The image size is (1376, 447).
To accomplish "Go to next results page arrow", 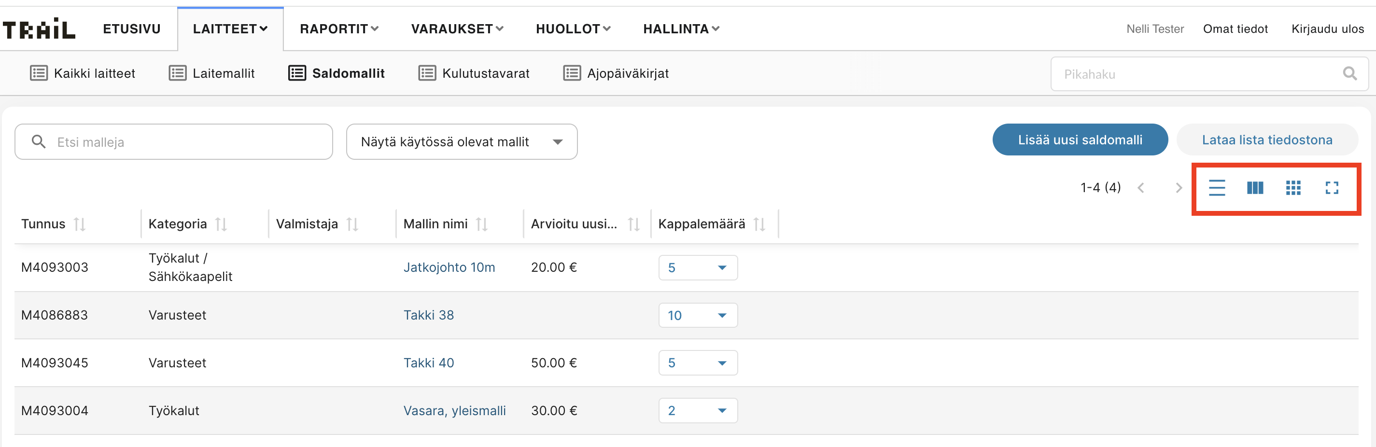I will (x=1179, y=188).
